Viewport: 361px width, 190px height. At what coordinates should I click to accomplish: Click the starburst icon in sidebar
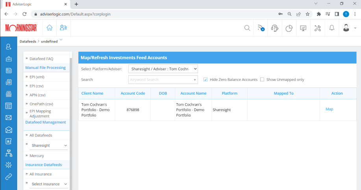9,165
